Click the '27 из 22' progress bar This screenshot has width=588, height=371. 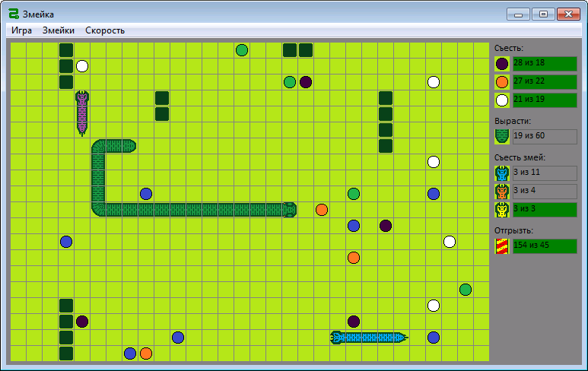(x=545, y=82)
